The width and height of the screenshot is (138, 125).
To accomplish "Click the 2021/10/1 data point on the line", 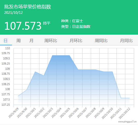I will [35, 72].
